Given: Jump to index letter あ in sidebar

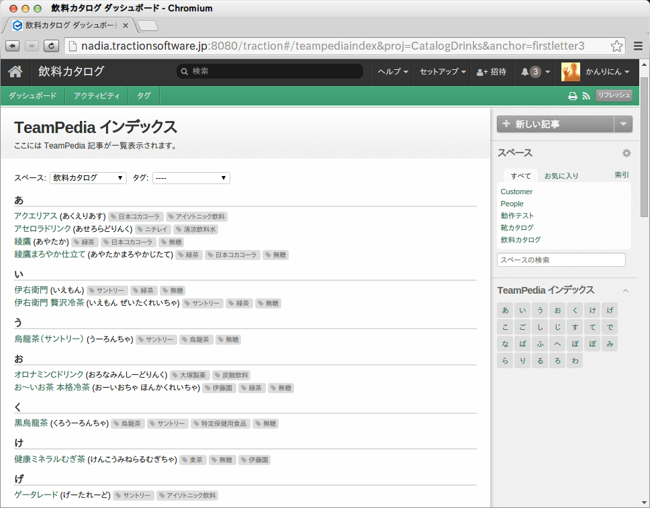Looking at the screenshot, I should (x=505, y=310).
